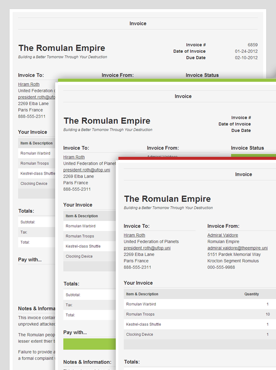Select '888-555-2311' phone in red-topped invoice
Viewport: 276px width, 370px height.
pos(137,267)
